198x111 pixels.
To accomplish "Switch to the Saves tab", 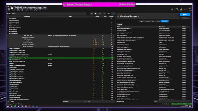I will tap(158, 21).
